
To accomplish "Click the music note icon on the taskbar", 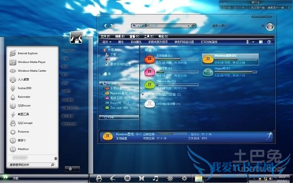I will 155,179.
